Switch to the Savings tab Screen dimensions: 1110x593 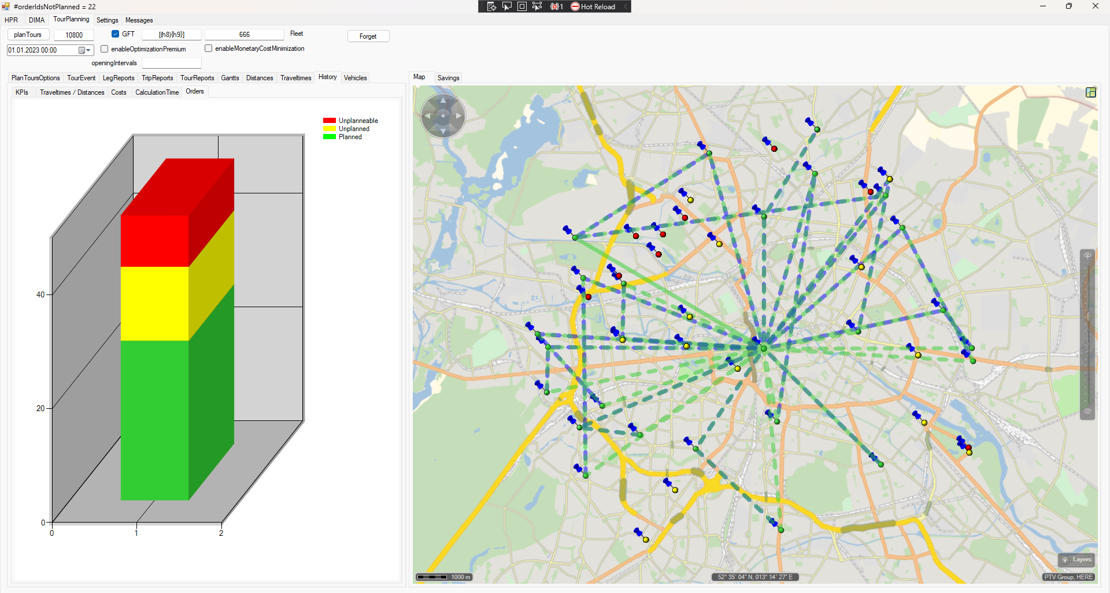[448, 78]
